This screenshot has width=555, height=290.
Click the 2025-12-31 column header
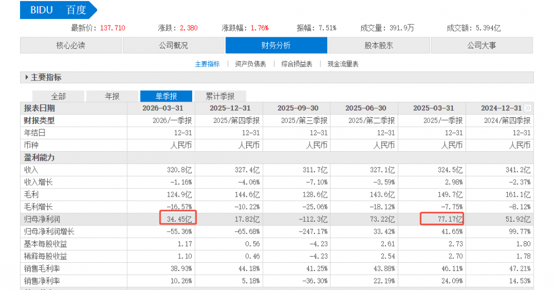click(x=230, y=108)
